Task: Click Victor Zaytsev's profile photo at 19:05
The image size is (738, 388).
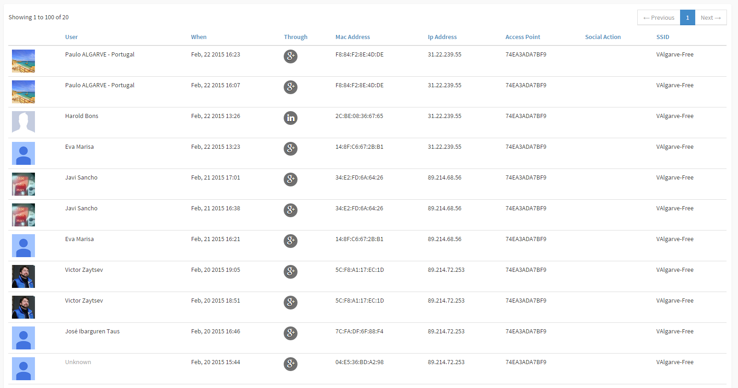Action: [23, 276]
